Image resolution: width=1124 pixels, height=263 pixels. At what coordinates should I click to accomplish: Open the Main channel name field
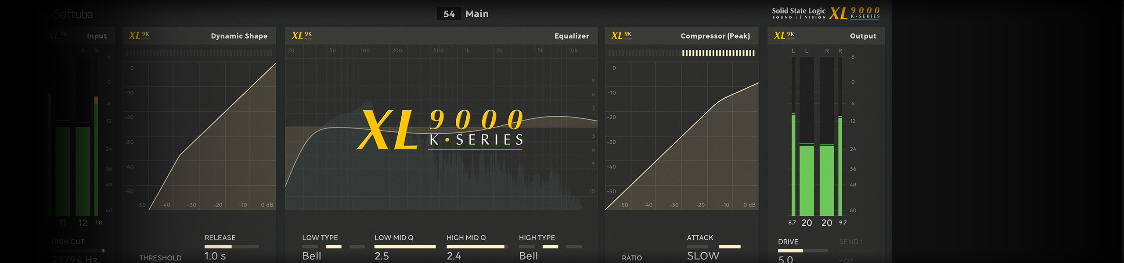tap(477, 14)
